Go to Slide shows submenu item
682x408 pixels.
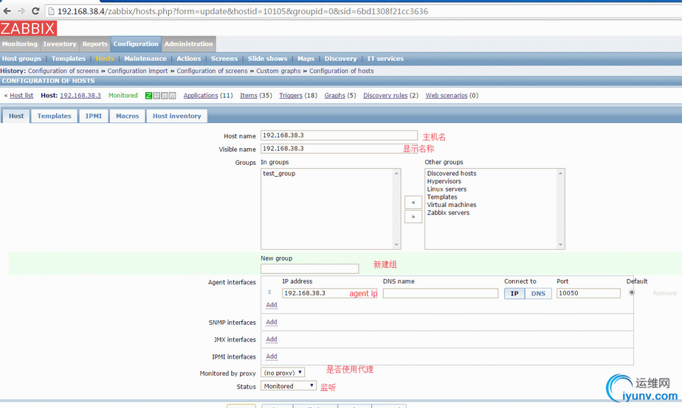pyautogui.click(x=267, y=59)
